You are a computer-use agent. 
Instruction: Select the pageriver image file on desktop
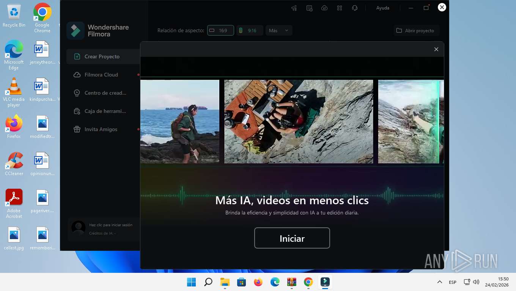[x=42, y=201]
